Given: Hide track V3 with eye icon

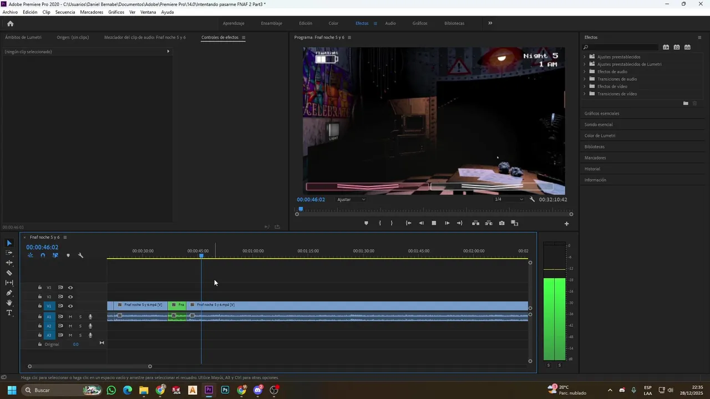Looking at the screenshot, I should pos(70,288).
